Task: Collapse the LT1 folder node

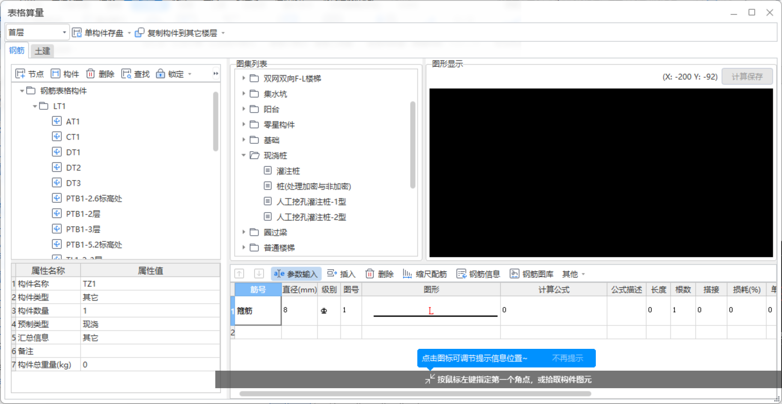Action: 35,106
